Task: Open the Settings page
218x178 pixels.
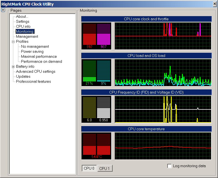Action: tap(23, 22)
